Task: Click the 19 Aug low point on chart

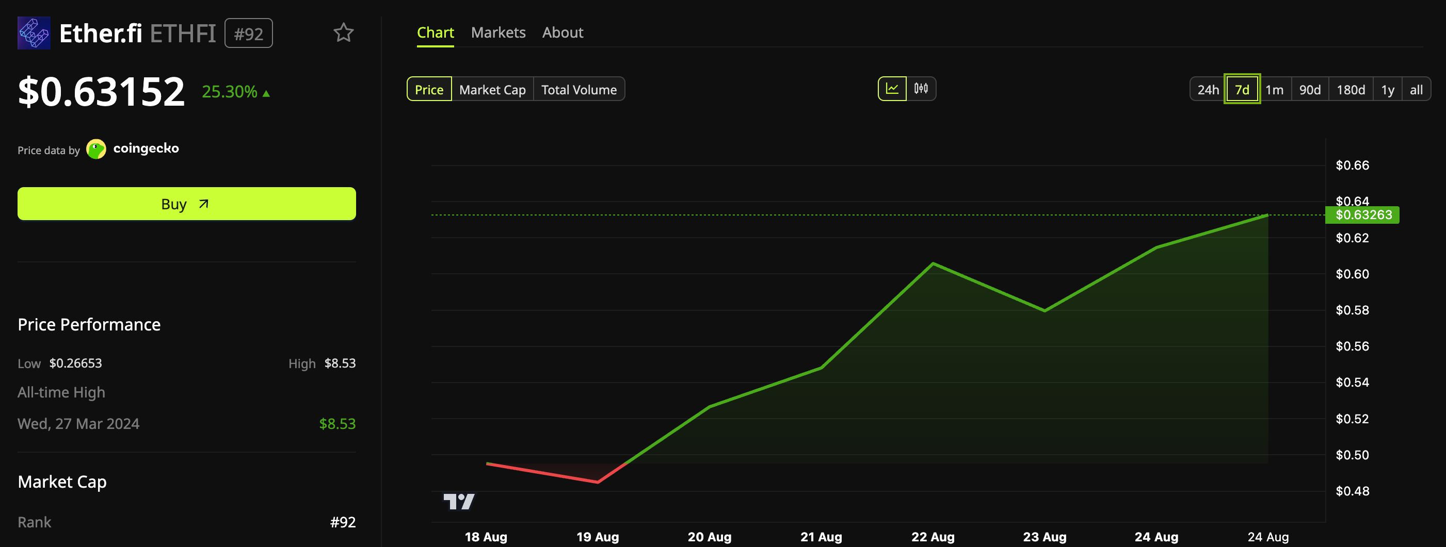Action: coord(598,482)
